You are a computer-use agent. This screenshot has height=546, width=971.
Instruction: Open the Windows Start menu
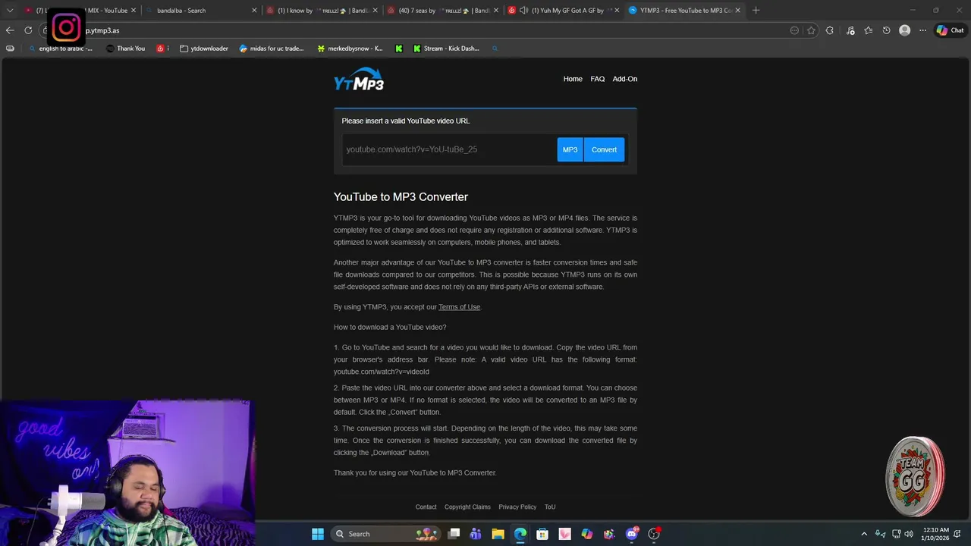click(318, 534)
